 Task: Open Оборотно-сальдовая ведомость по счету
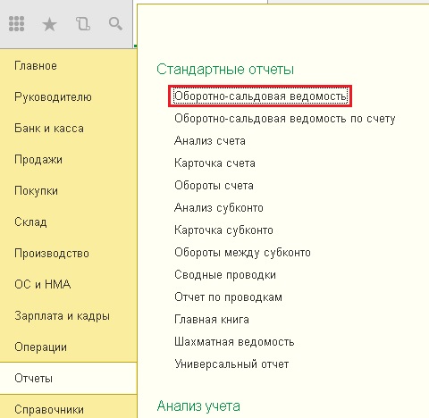(285, 119)
